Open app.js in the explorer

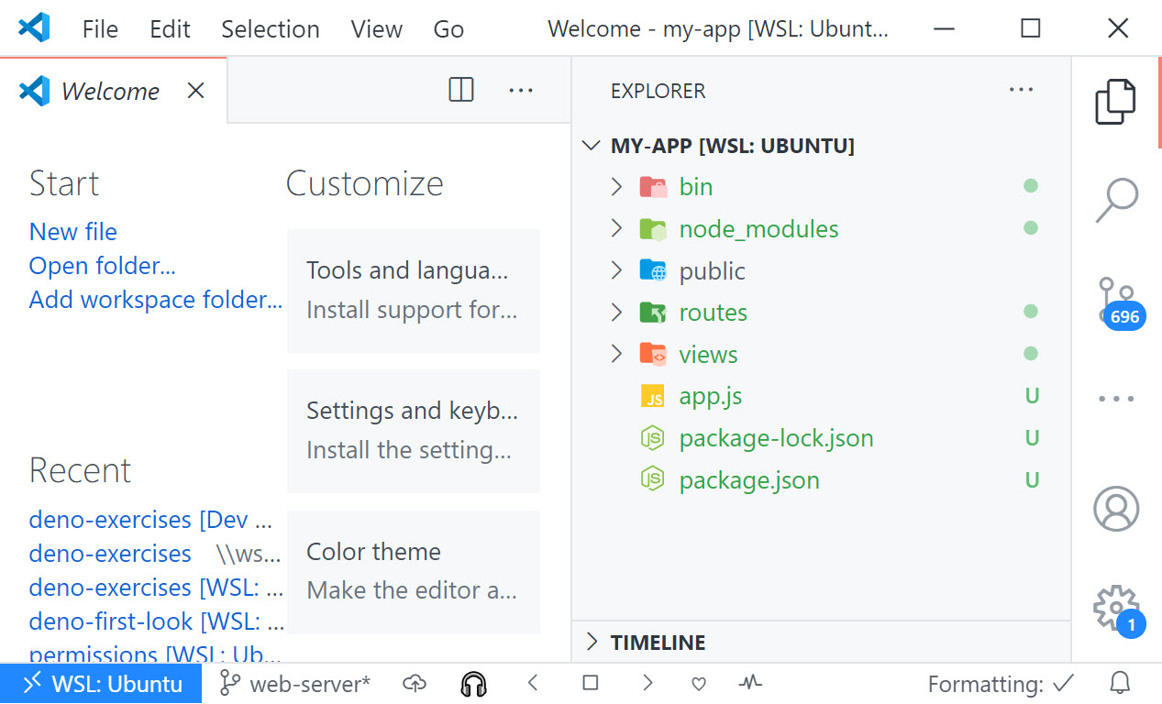710,397
